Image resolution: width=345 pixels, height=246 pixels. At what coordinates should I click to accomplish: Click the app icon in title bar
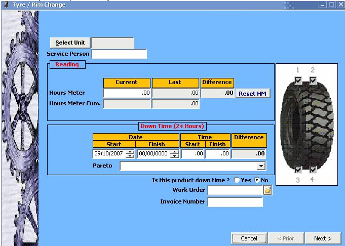click(x=6, y=4)
